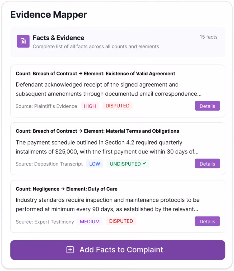Screen dimensions: 234x271
Task: Toggle the MEDIUM badge on the Duty of Care fact
Action: [x=90, y=222]
